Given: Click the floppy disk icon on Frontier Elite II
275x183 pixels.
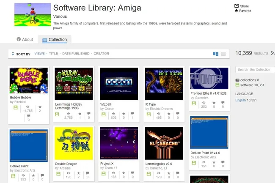Looking at the screenshot, I should pyautogui.click(x=194, y=103).
